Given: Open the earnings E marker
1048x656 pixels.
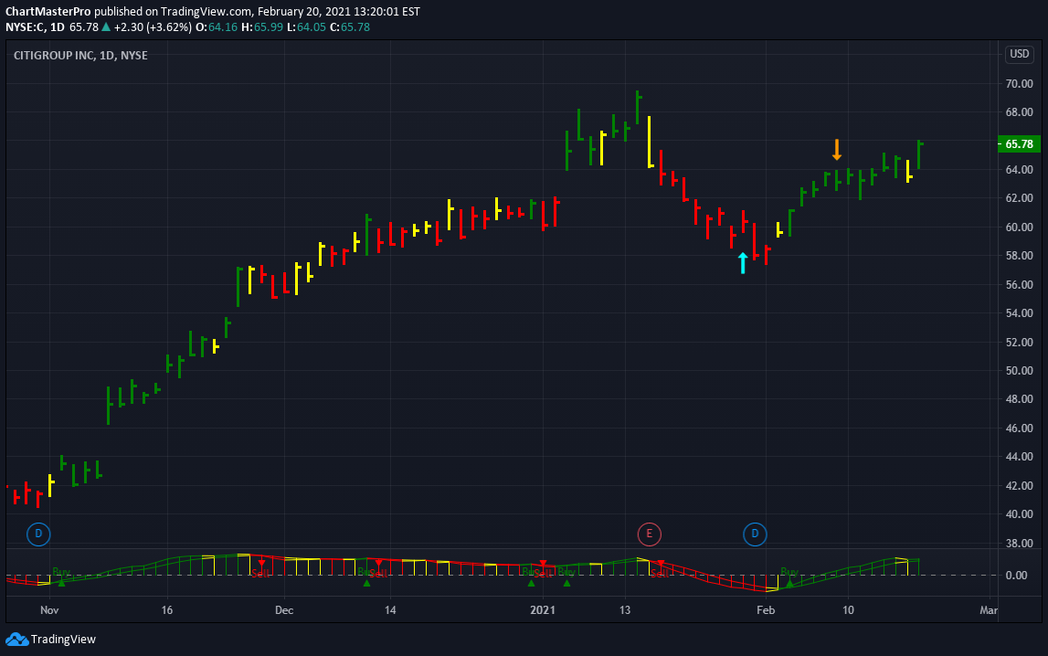Looking at the screenshot, I should [649, 534].
